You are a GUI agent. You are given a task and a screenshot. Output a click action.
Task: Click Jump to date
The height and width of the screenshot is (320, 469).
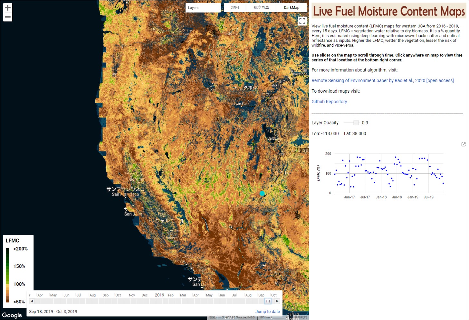[x=267, y=312]
